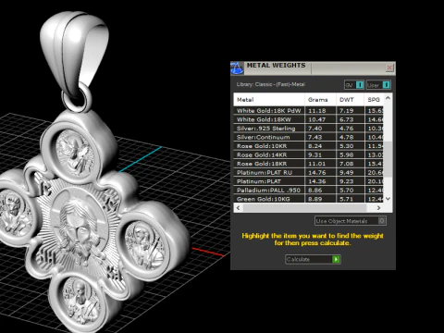Viewport: 444px width, 333px height.
Task: Click the 7.19 DWT value
Action: (347, 111)
